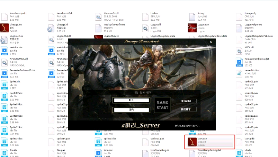Select the Sprite14.idx subtitle icon

point(5,142)
